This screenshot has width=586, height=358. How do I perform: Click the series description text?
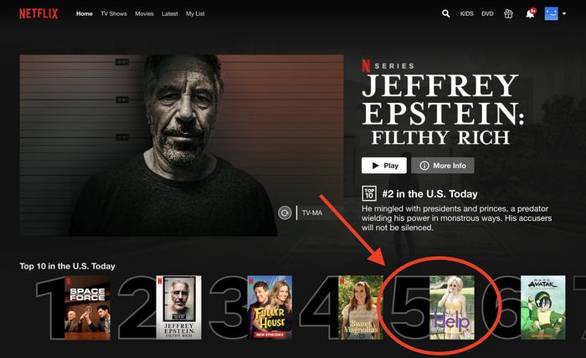click(x=457, y=218)
